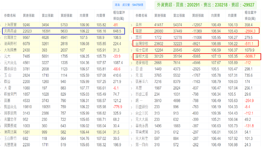Select broker name 瑞士信貸

coord(142,50)
